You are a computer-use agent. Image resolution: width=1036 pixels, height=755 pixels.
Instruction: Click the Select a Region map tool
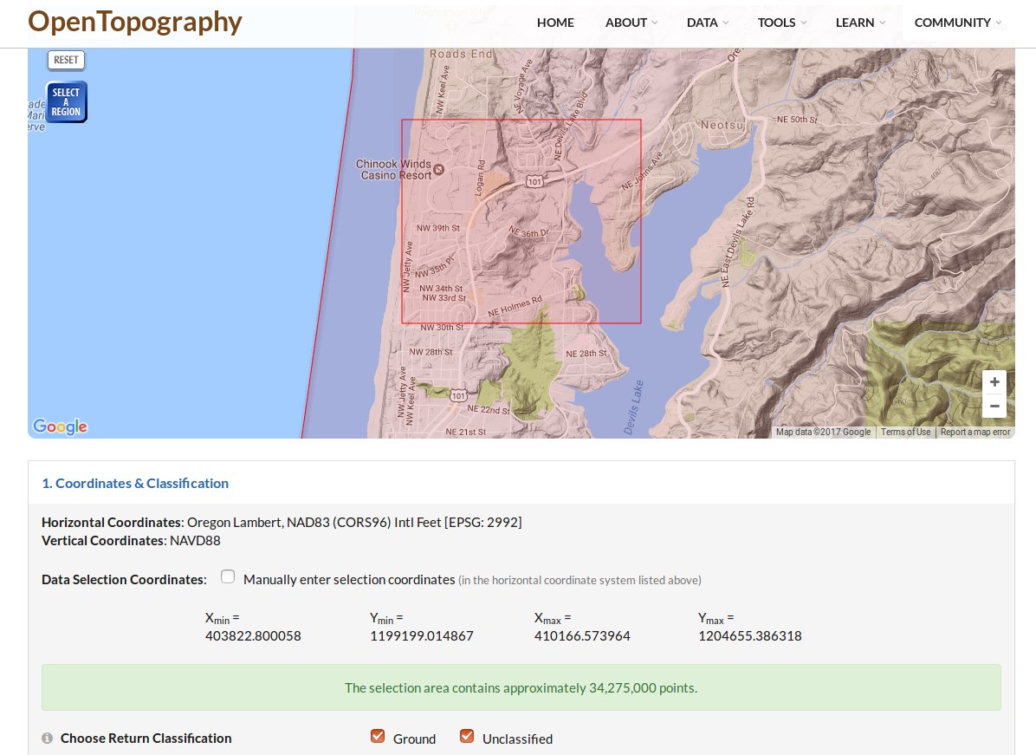(66, 102)
